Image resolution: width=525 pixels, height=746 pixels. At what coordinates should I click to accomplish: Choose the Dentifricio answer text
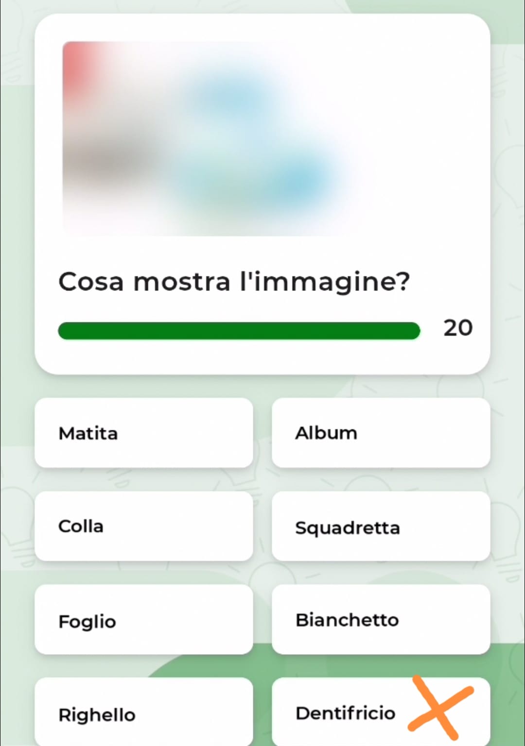click(346, 713)
